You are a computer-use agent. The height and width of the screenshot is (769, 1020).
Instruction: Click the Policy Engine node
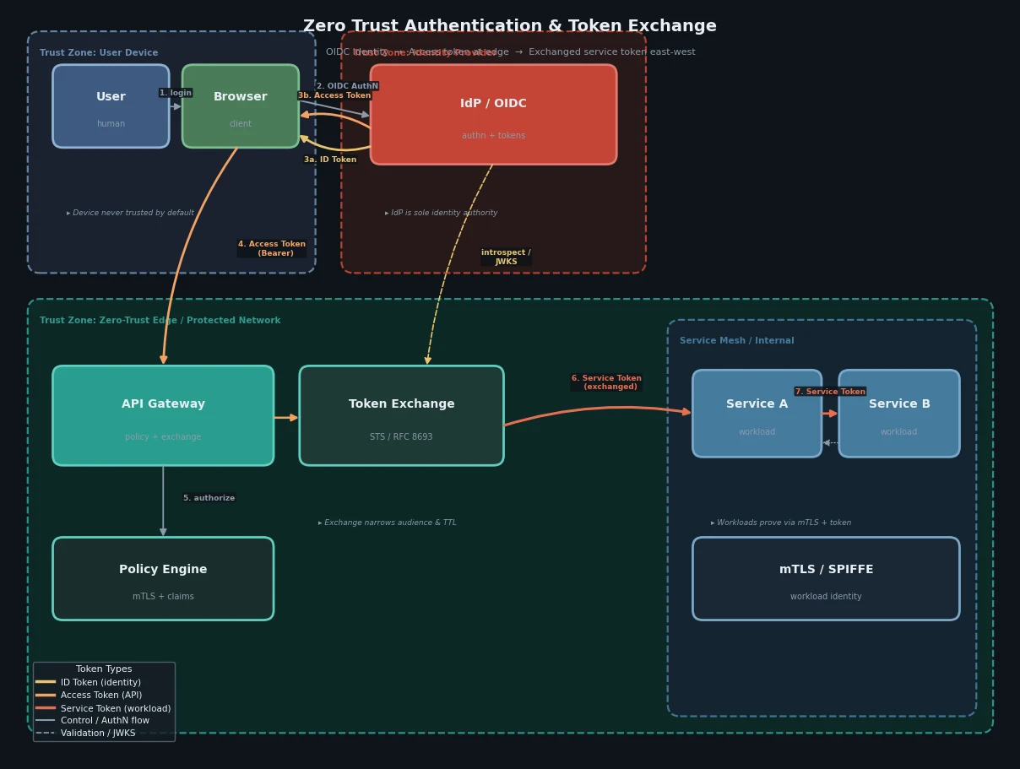163,579
